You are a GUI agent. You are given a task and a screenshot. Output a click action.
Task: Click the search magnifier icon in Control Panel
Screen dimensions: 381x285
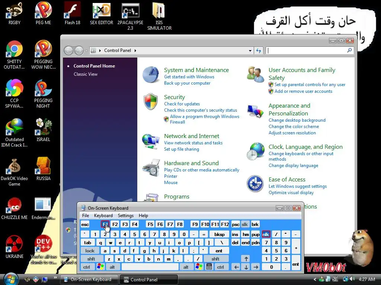point(349,50)
